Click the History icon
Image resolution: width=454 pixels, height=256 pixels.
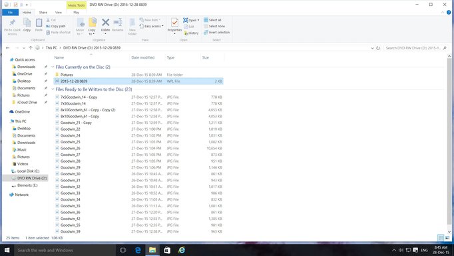coord(192,33)
